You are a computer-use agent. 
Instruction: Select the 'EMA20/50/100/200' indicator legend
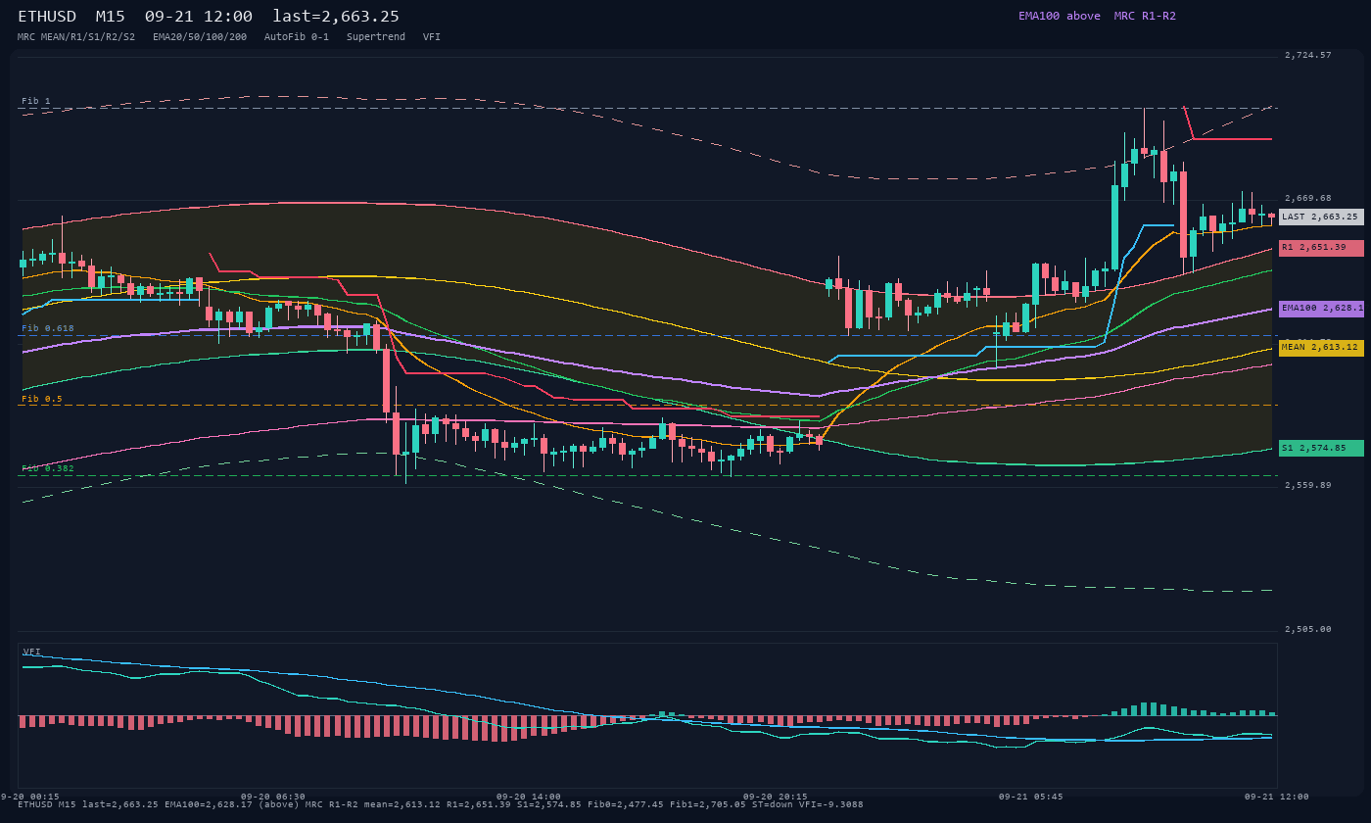[x=200, y=36]
